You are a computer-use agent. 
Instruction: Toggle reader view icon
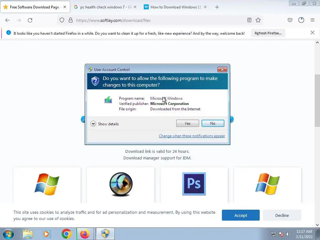pyautogui.click(x=249, y=20)
